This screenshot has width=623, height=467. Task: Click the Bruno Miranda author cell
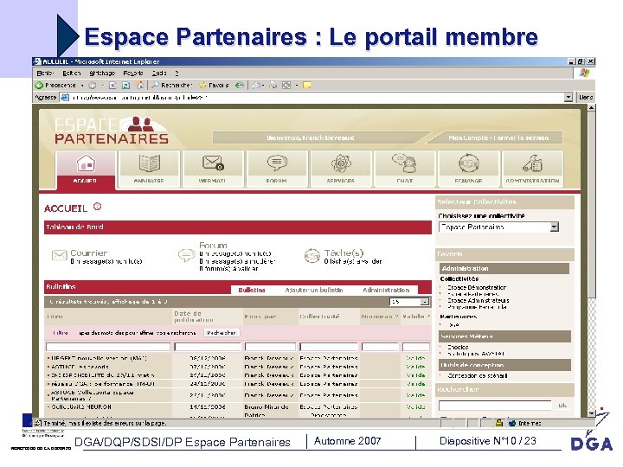tap(267, 407)
